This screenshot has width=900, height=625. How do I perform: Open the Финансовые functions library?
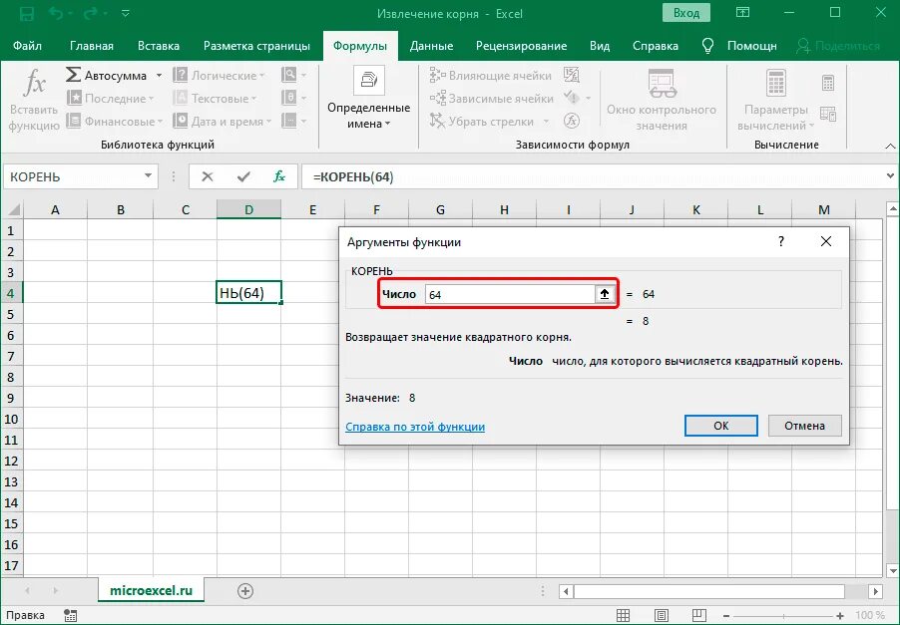(x=114, y=121)
